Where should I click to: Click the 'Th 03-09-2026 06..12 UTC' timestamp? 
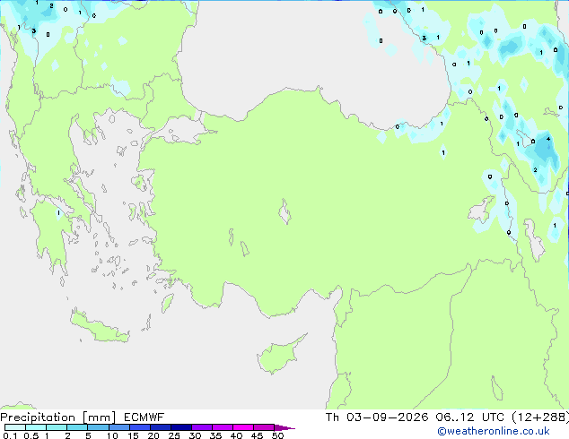(415, 417)
